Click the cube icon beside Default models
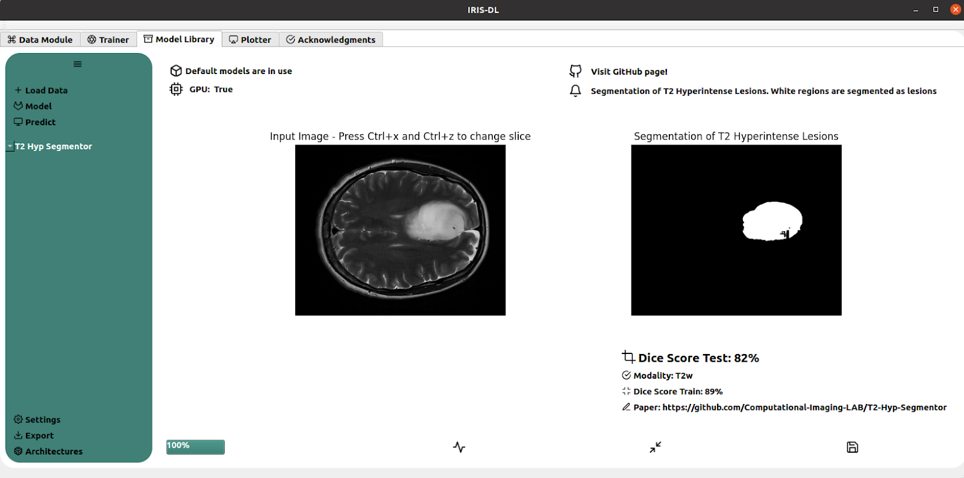Image resolution: width=964 pixels, height=478 pixels. (x=176, y=71)
